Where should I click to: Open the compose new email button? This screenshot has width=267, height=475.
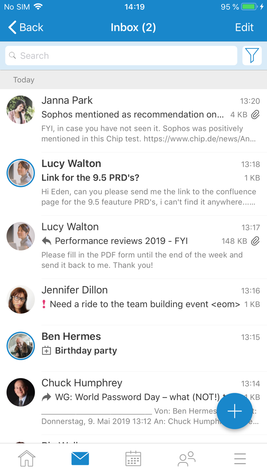(x=235, y=411)
